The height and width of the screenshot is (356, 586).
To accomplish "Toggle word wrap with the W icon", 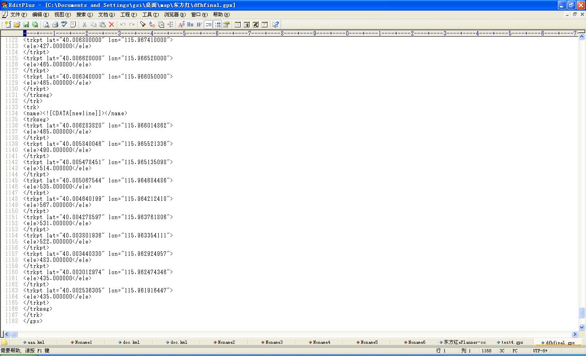I will click(x=199, y=24).
